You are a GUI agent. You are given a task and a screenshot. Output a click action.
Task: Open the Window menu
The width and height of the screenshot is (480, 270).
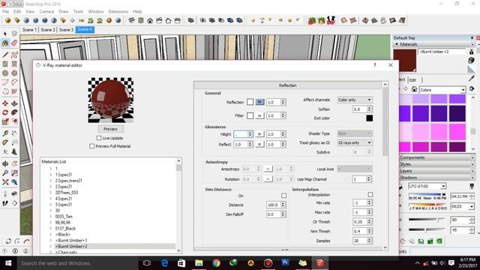pos(96,11)
